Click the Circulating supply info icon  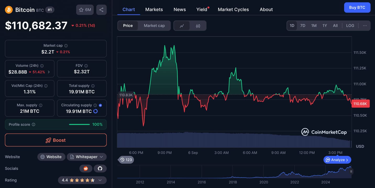[95, 105]
